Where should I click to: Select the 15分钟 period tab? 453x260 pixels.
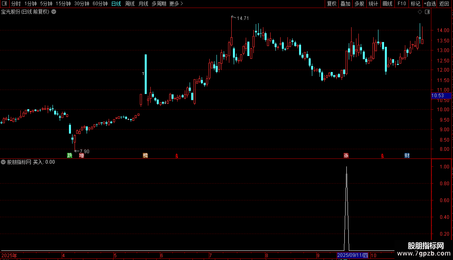tap(63, 4)
